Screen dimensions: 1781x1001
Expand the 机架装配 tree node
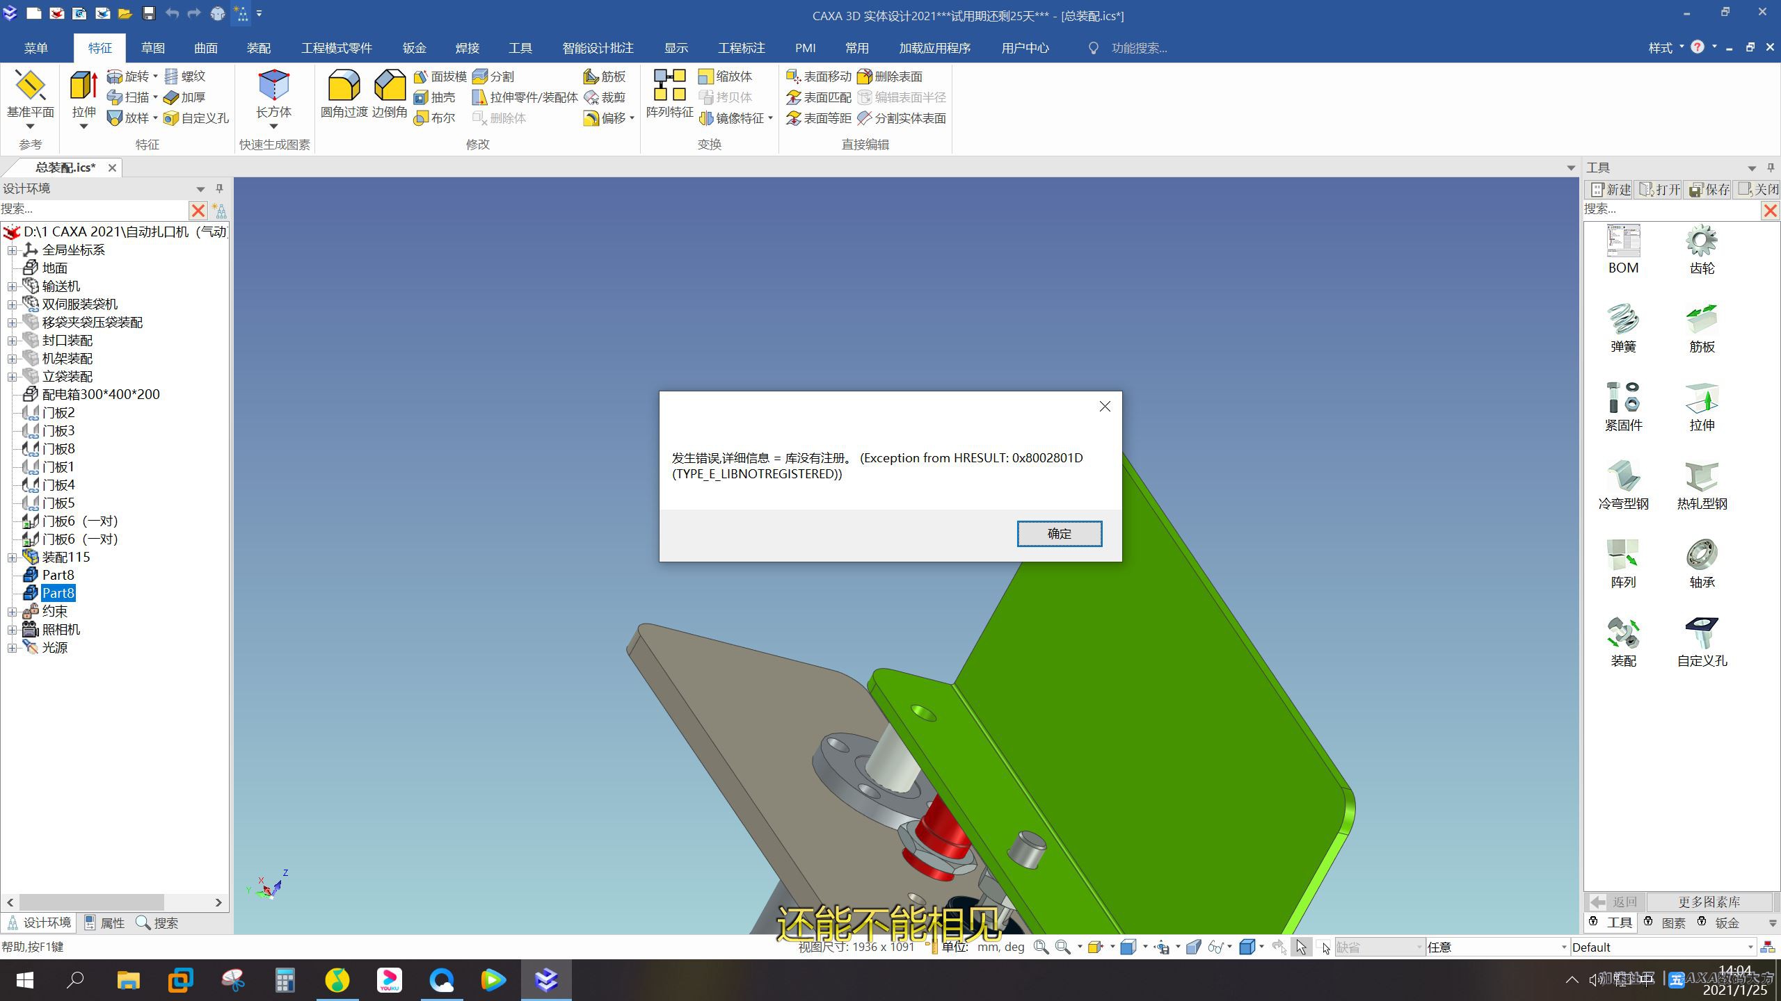(x=12, y=359)
